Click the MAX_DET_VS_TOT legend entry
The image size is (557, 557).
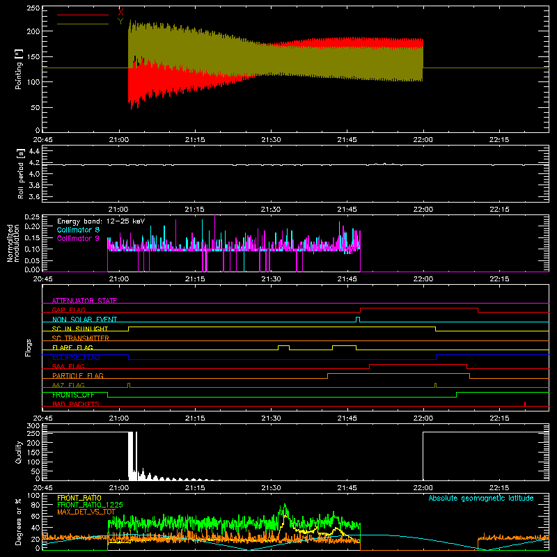pos(86,512)
